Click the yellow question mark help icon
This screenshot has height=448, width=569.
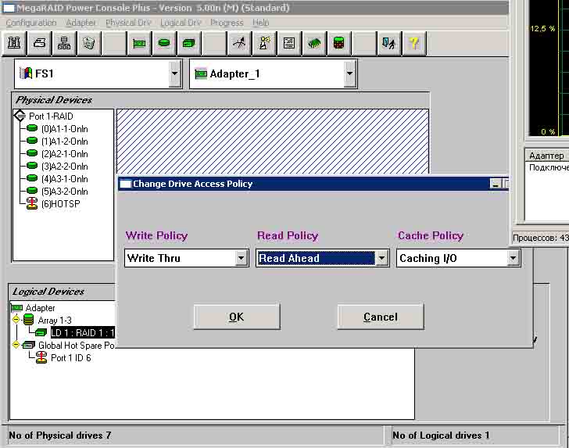[413, 44]
